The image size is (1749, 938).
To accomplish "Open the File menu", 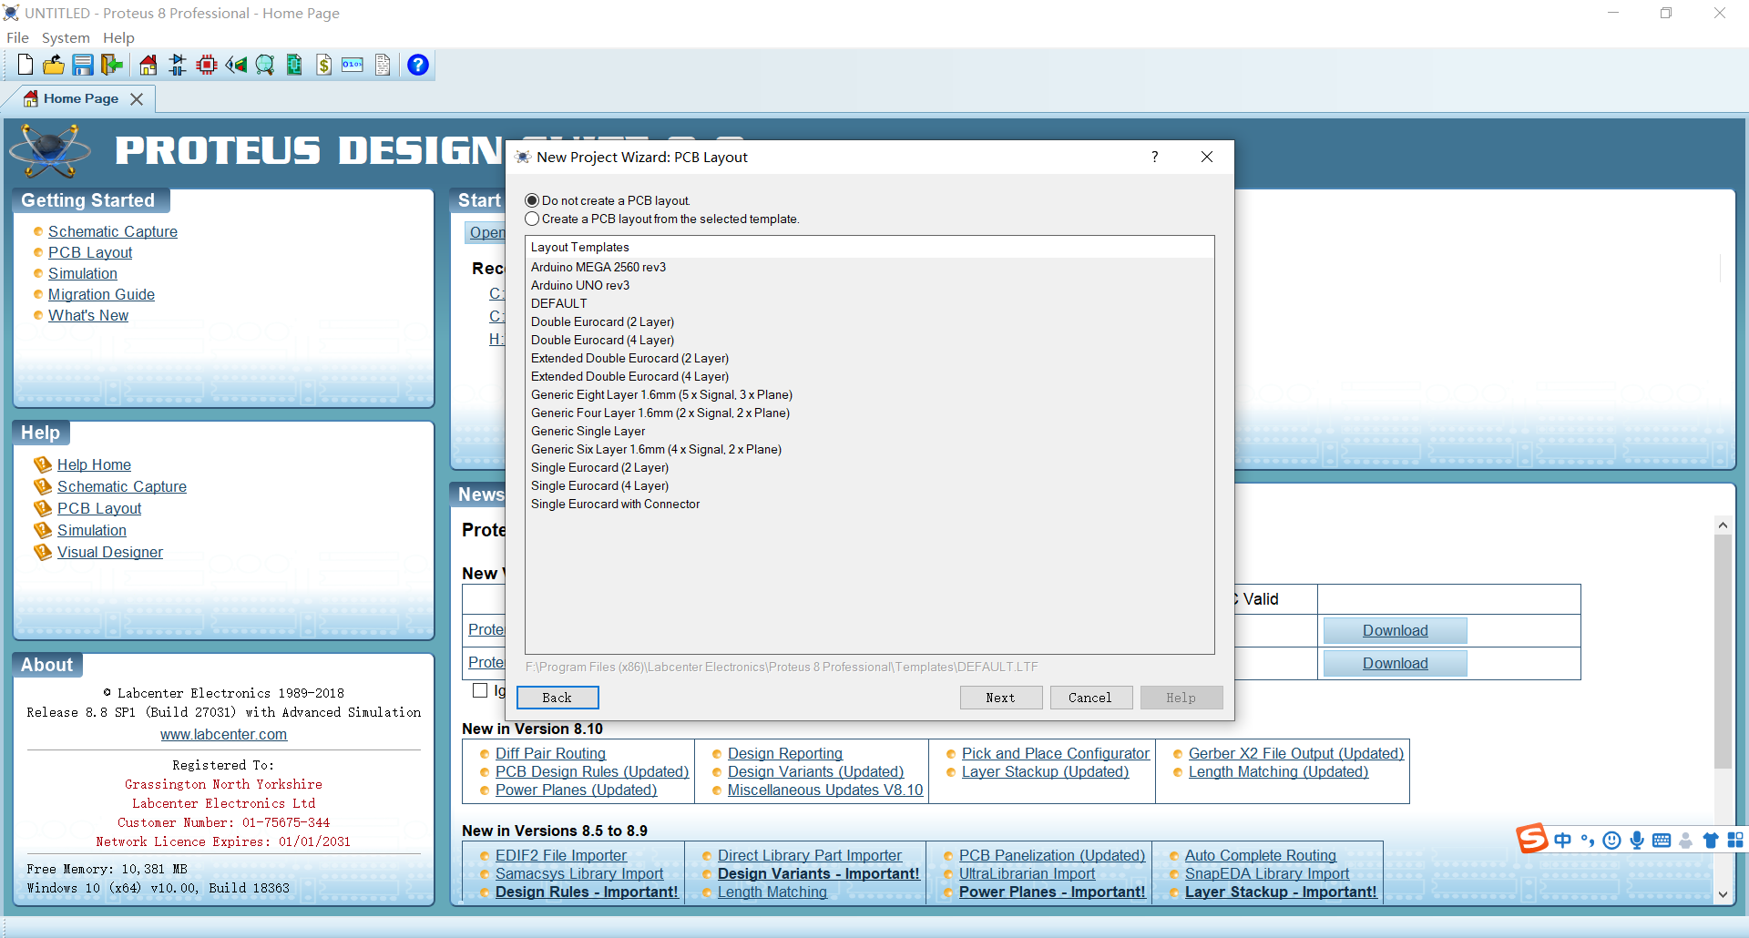I will point(17,37).
